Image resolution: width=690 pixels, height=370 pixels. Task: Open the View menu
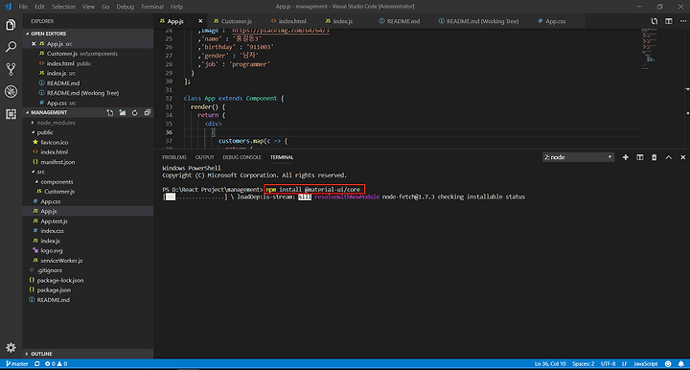coord(88,7)
